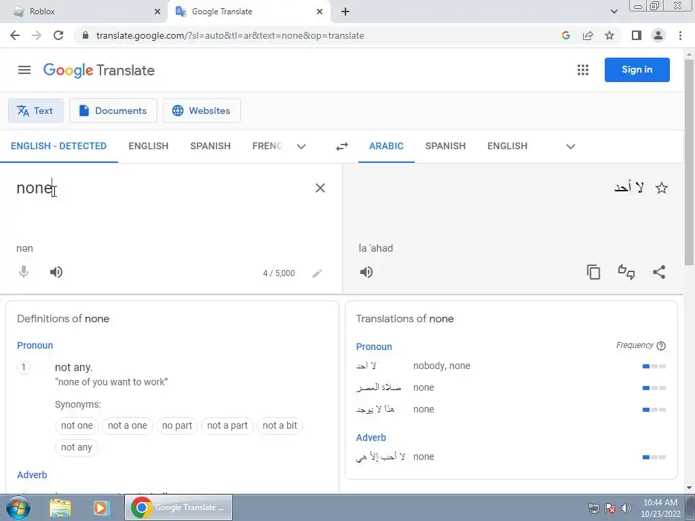Close the Roblox browser tab
The width and height of the screenshot is (695, 521).
(157, 12)
